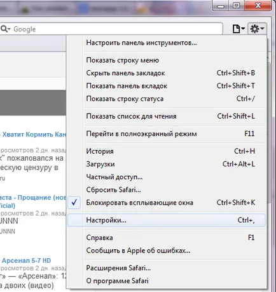Choose Настроить панель инструментов…
276x292 pixels.
(167, 43)
